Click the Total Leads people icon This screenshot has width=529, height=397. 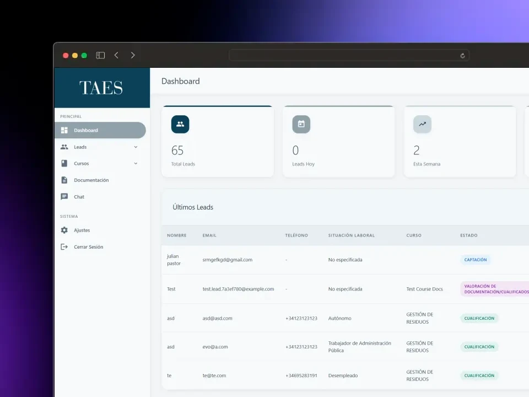(180, 124)
